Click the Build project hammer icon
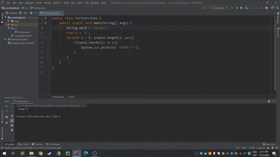The height and width of the screenshot is (157, 280). (x=204, y=8)
